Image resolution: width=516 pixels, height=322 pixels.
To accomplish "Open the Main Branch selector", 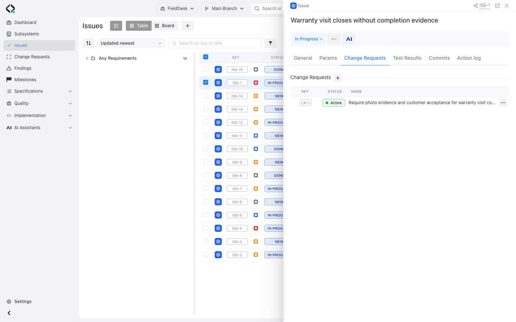I will pyautogui.click(x=224, y=9).
